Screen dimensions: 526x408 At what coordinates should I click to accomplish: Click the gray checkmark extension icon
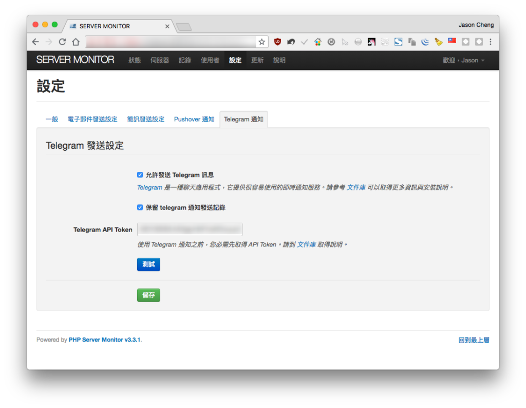pyautogui.click(x=304, y=42)
